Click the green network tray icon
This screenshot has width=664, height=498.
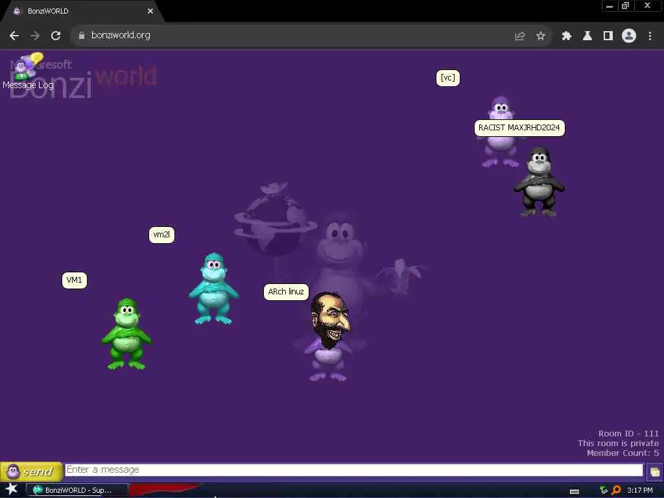point(604,490)
